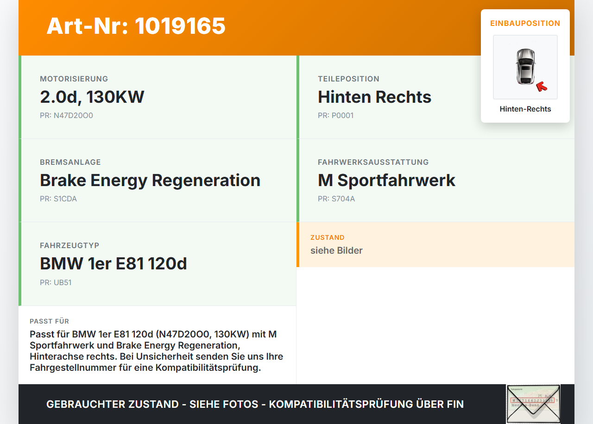This screenshot has height=424, width=593.
Task: Click the Art-Nr: 1019165 title
Action: [x=135, y=27]
